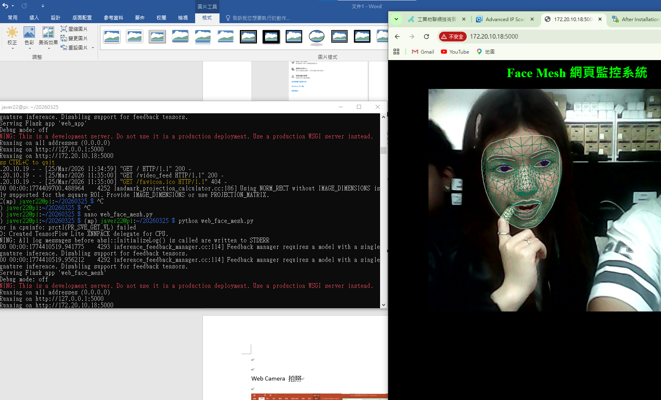Switch to the 插入 ribbon tab
Screen dimensions: 661x400
coord(34,18)
